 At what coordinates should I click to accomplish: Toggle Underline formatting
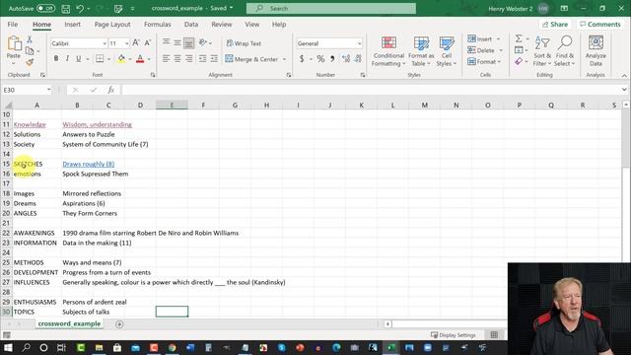pyautogui.click(x=79, y=59)
